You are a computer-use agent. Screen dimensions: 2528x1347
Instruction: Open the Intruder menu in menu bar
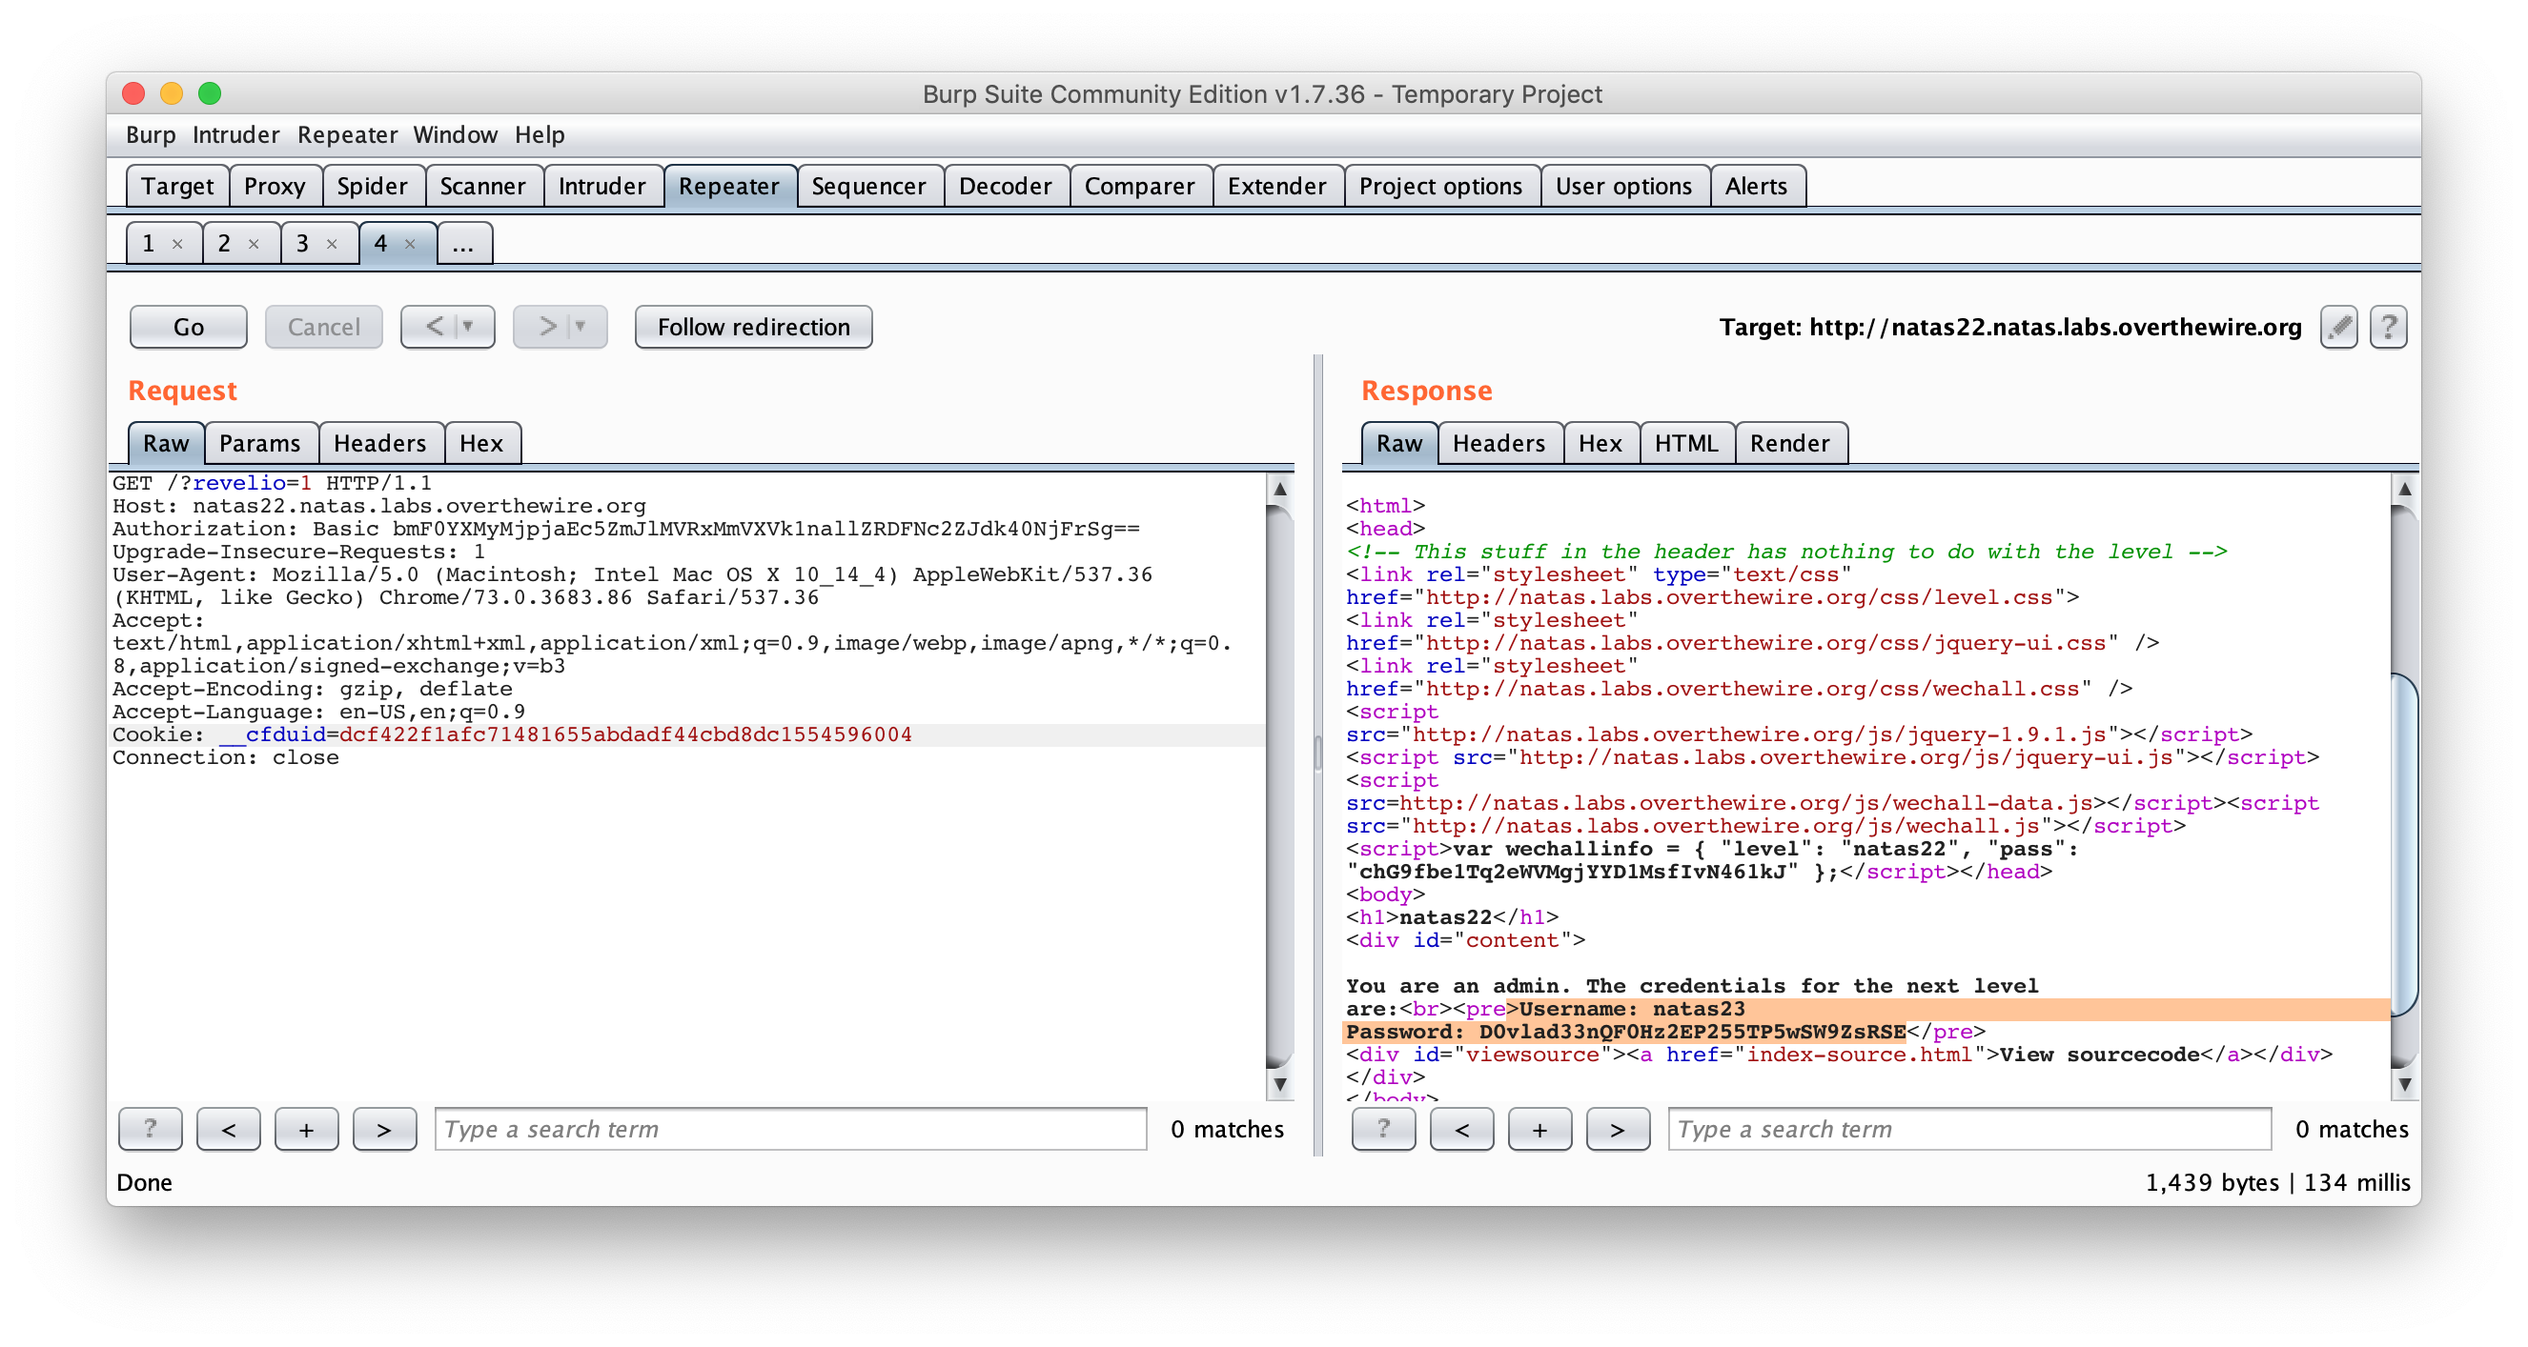[x=235, y=134]
